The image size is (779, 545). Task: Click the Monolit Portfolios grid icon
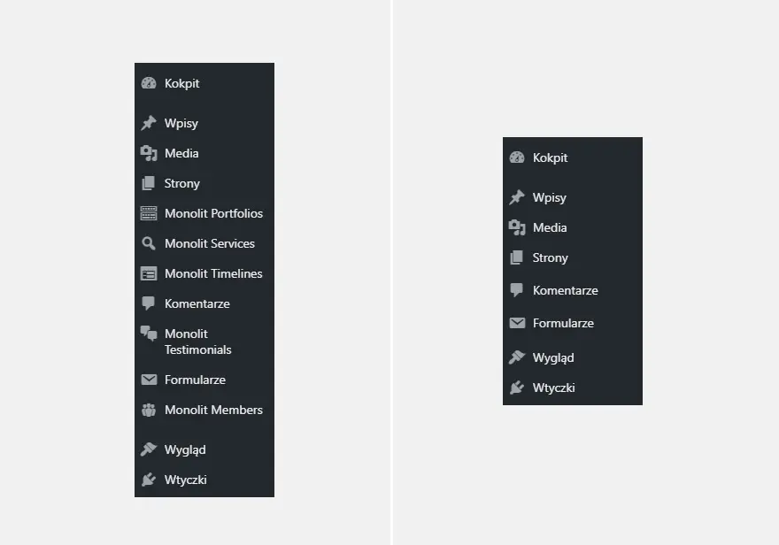(149, 213)
